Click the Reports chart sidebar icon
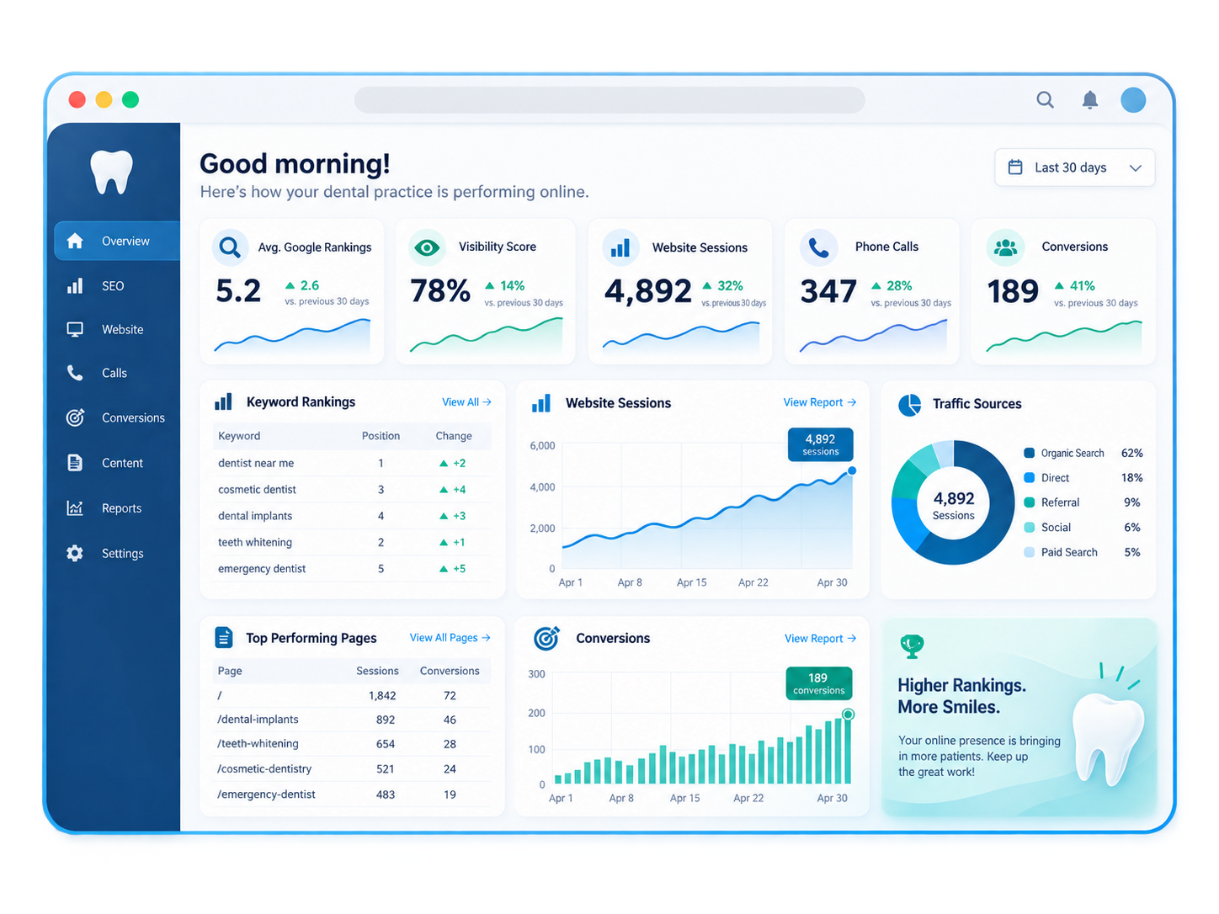The height and width of the screenshot is (914, 1219). click(x=75, y=508)
